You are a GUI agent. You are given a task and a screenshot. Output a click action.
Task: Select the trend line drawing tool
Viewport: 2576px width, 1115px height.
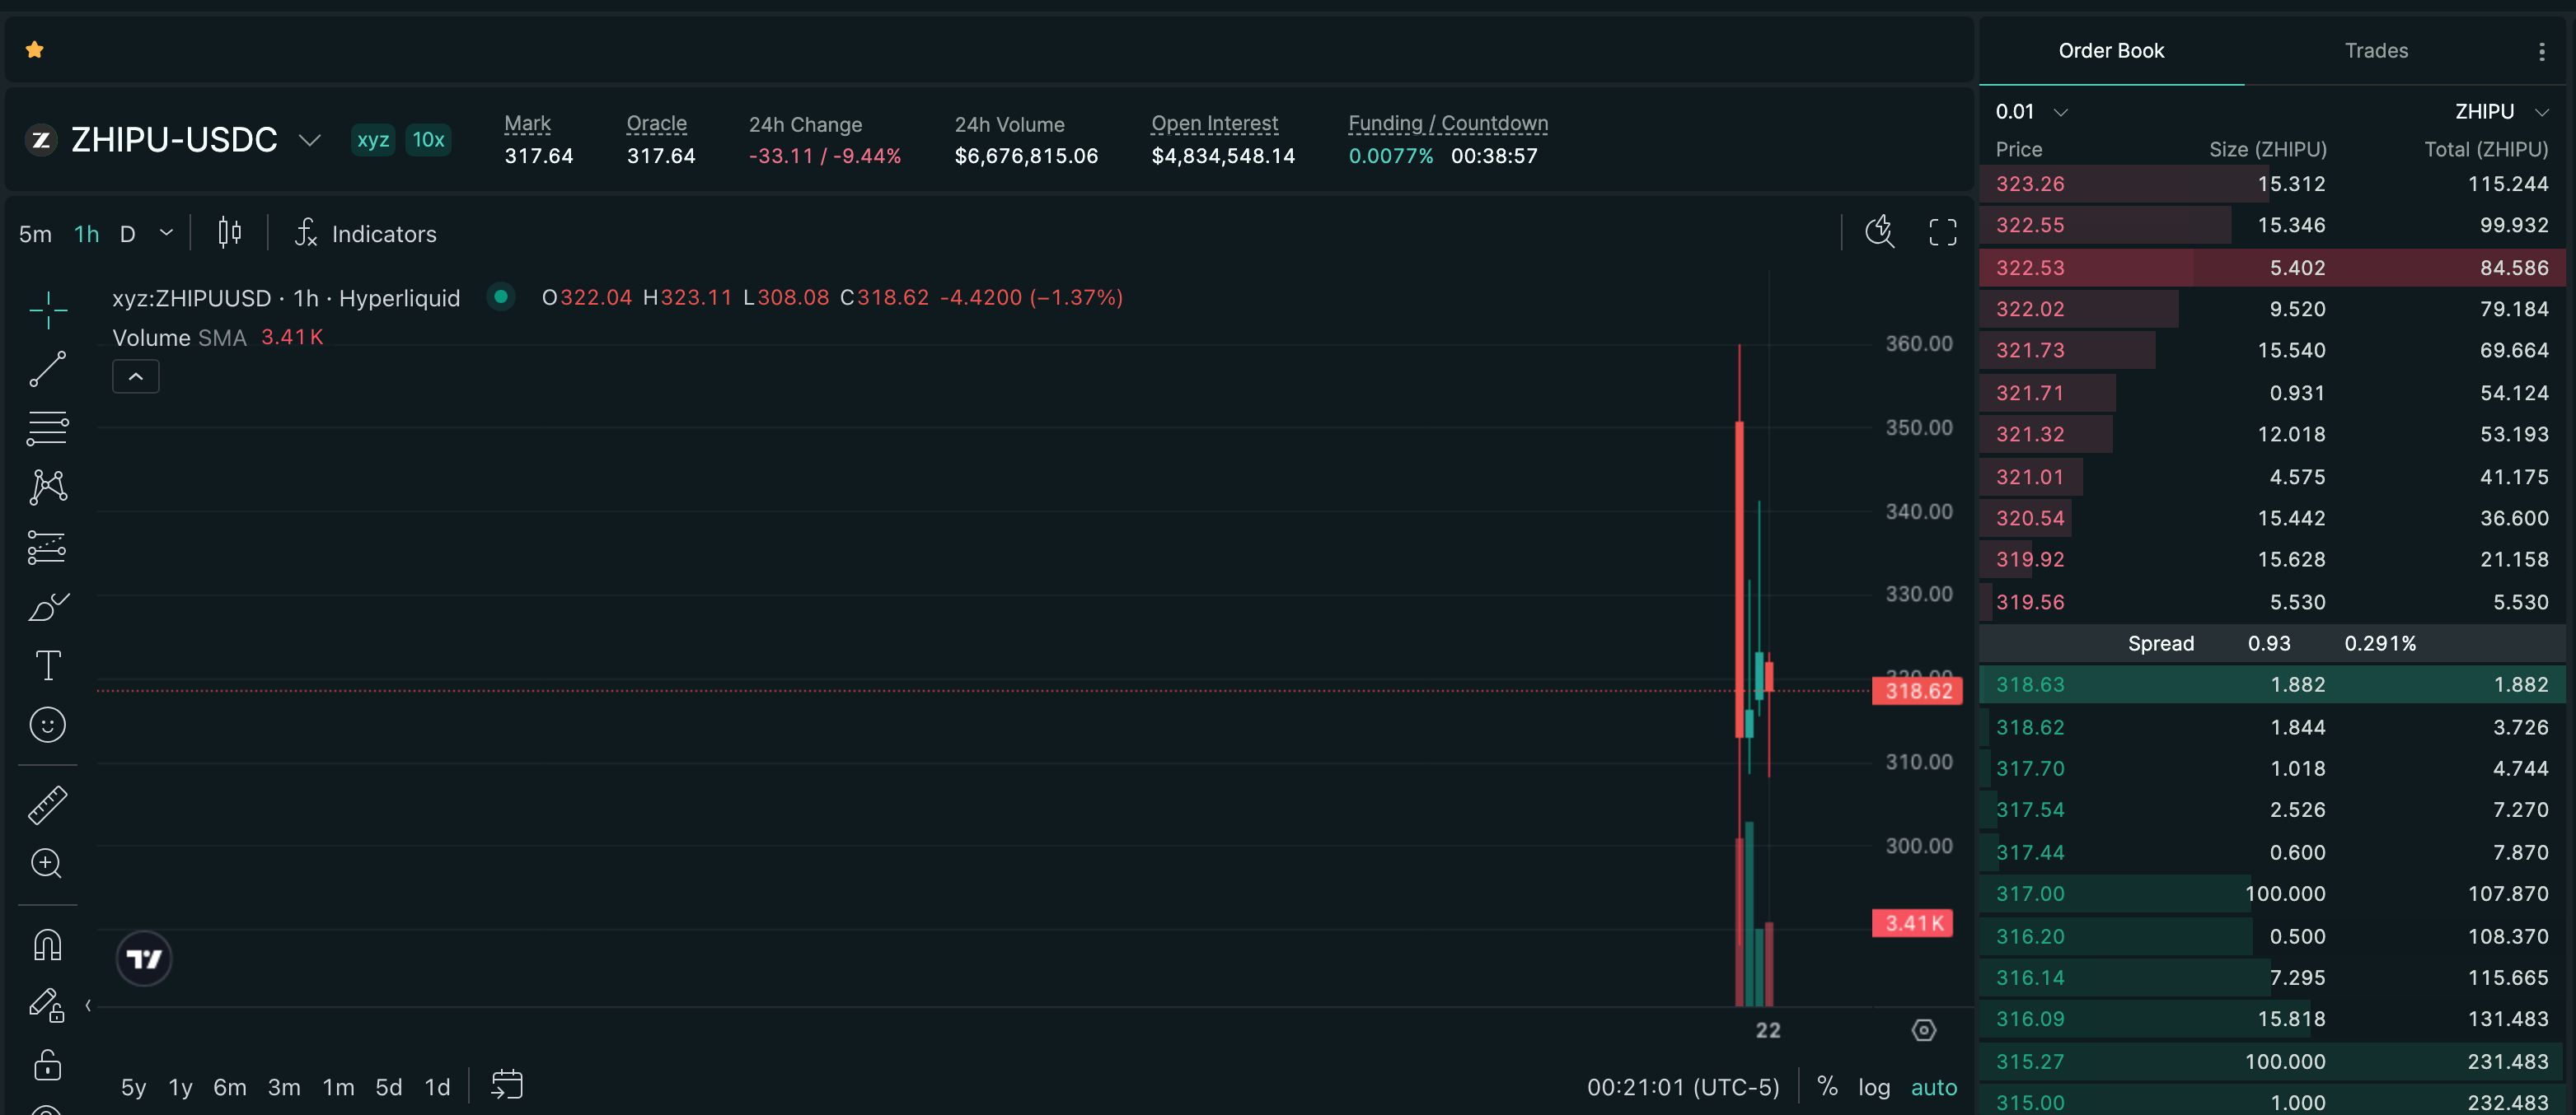tap(48, 370)
